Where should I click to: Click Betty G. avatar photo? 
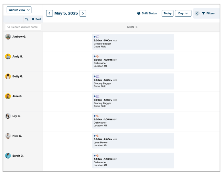point(8,76)
